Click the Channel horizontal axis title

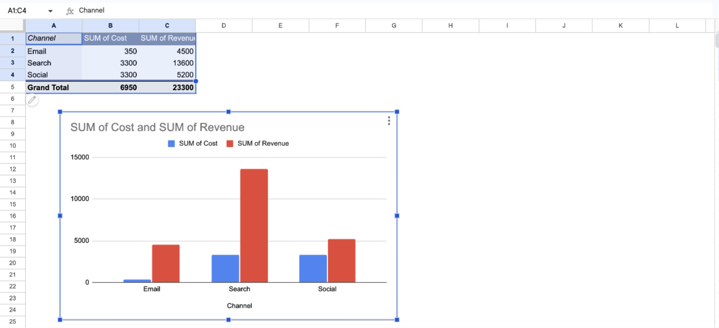click(x=239, y=306)
